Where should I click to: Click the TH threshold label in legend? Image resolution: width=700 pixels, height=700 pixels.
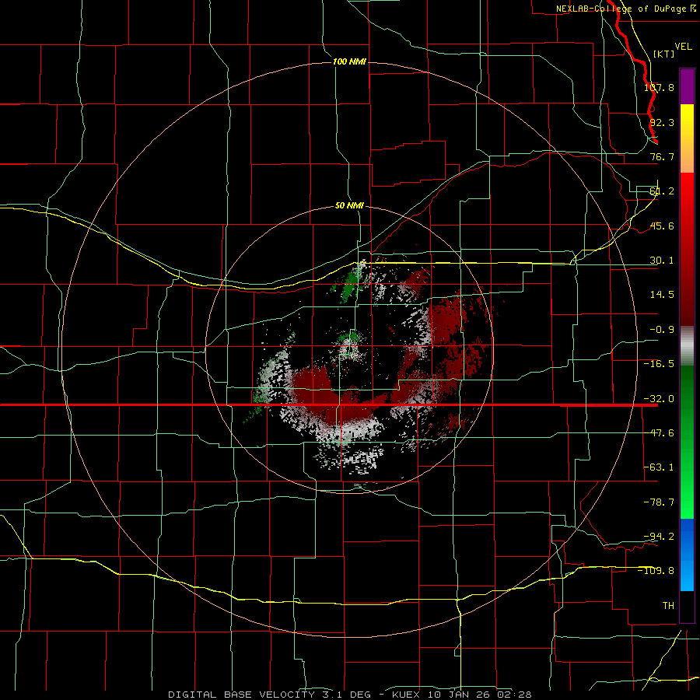pyautogui.click(x=668, y=605)
